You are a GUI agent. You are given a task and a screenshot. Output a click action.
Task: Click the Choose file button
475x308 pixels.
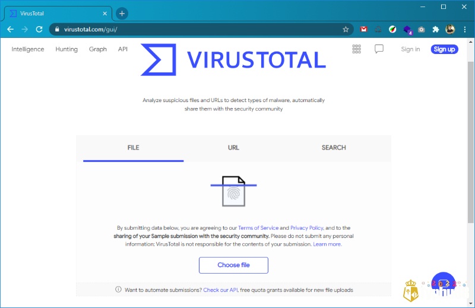[x=233, y=265]
